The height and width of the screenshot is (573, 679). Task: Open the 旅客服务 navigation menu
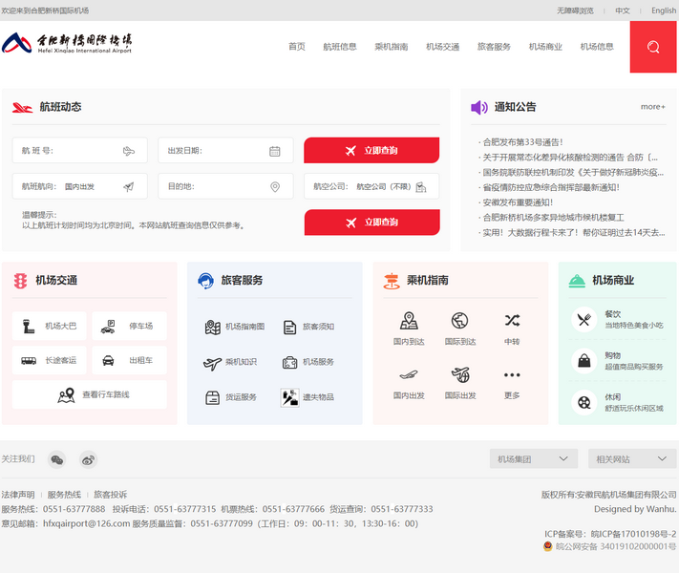(494, 47)
